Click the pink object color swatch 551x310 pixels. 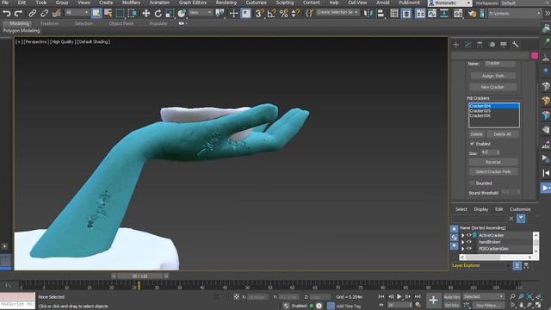click(x=535, y=55)
